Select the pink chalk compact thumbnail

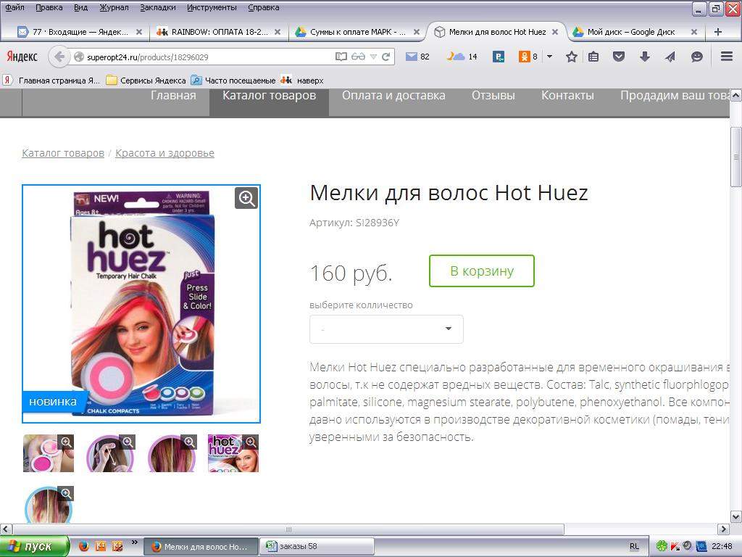pyautogui.click(x=48, y=453)
